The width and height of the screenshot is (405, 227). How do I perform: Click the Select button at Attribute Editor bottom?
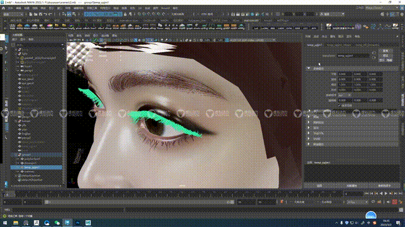point(320,185)
